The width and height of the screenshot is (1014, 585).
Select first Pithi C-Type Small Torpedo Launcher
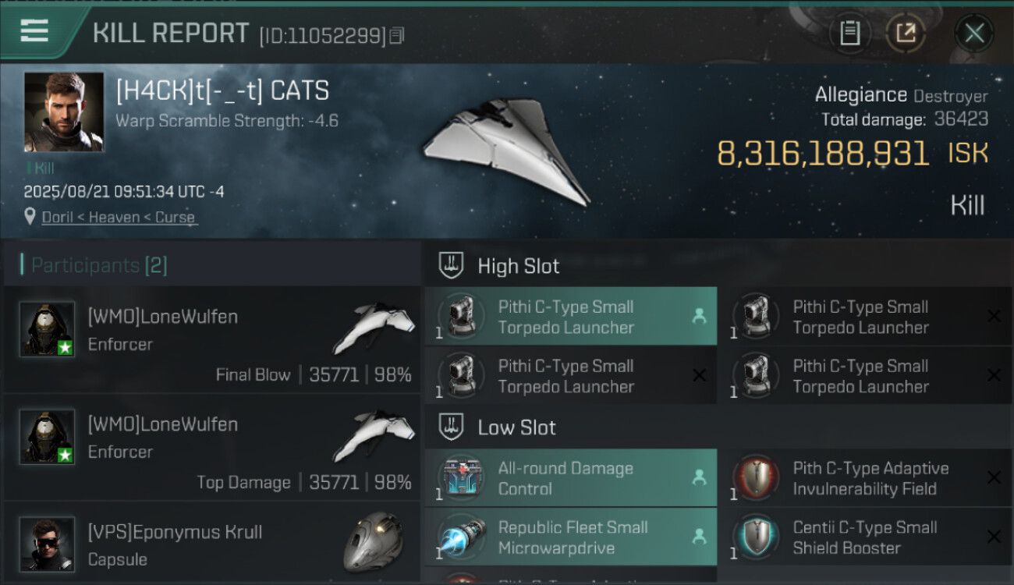coord(566,317)
